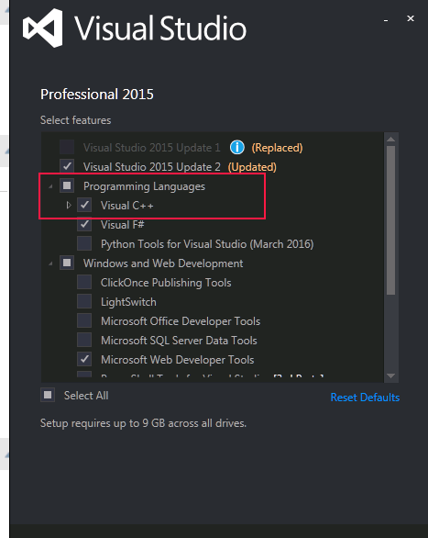Image resolution: width=428 pixels, height=538 pixels.
Task: Click the Microsoft SQL Server Data Tools label
Action: [179, 341]
